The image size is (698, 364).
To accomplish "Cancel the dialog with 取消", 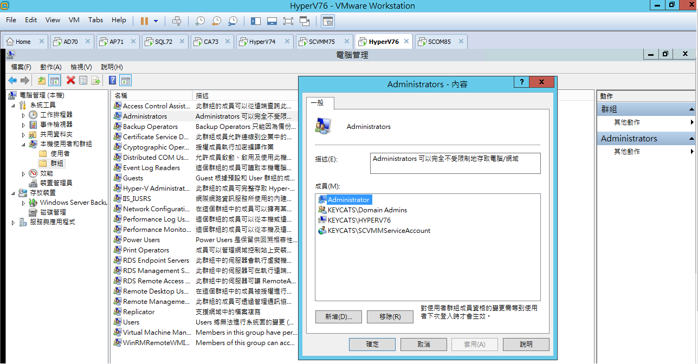I will [424, 344].
